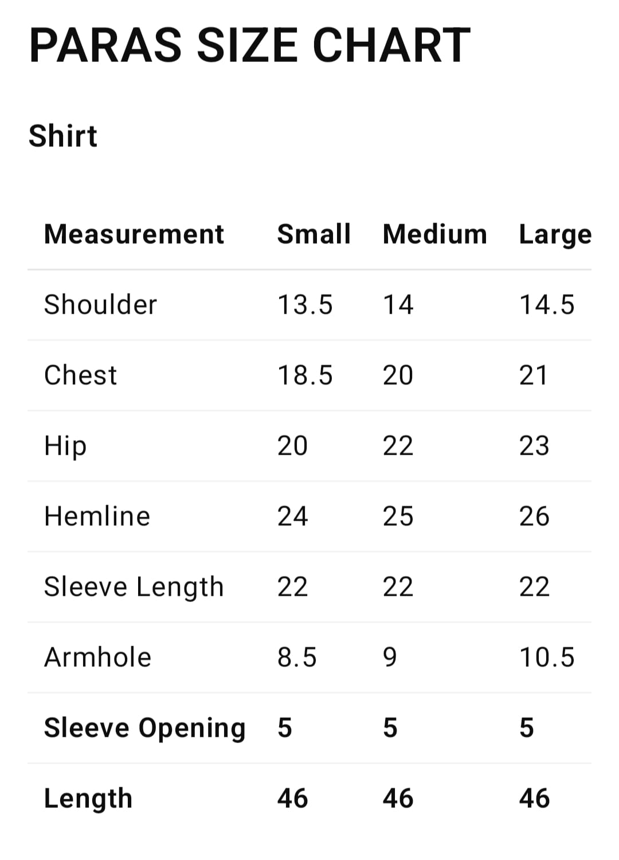This screenshot has width=619, height=860.
Task: Click the Sleeve Length row label
Action: [134, 587]
